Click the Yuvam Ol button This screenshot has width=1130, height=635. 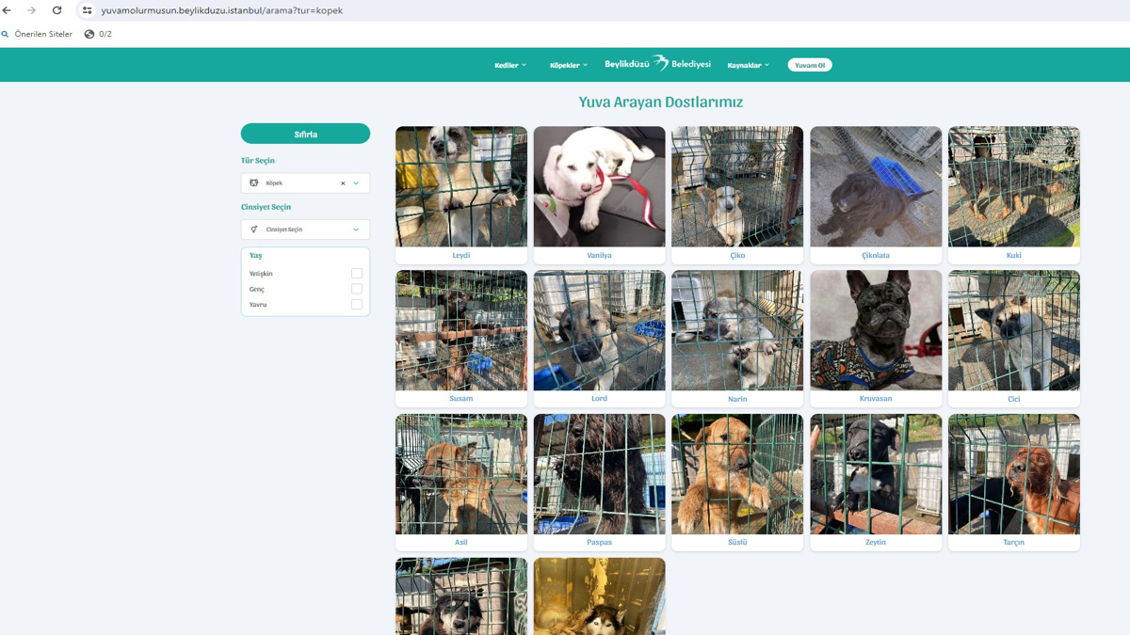click(810, 65)
